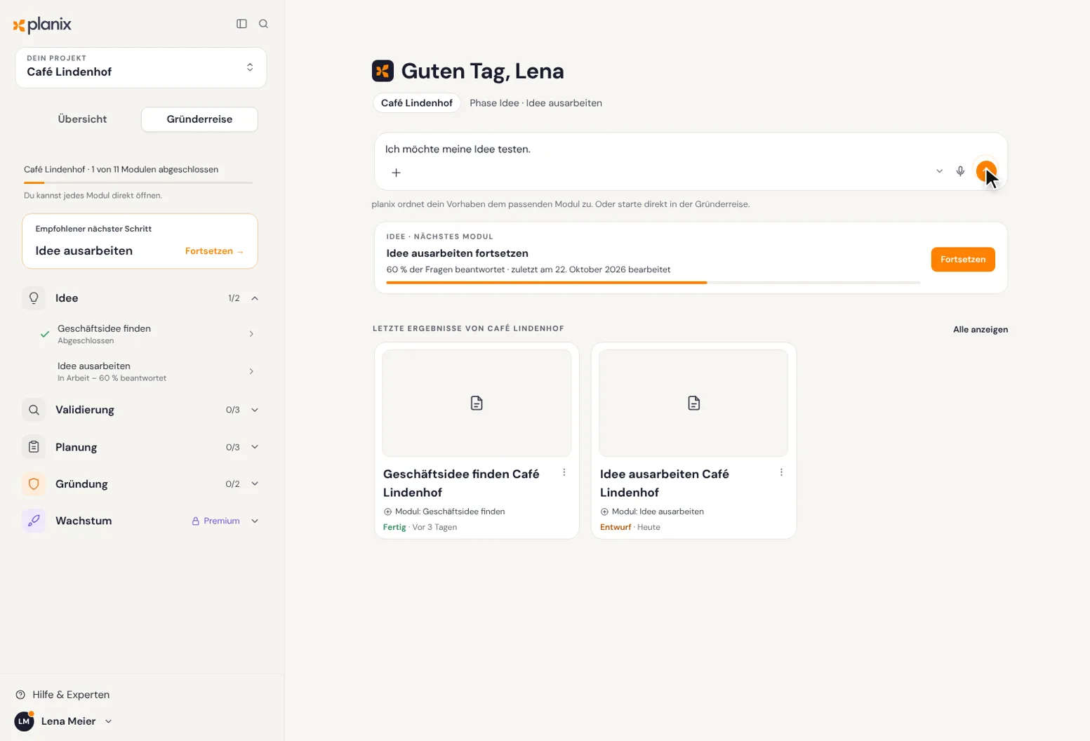Click Alle anzeigen link
The width and height of the screenshot is (1090, 741).
[980, 330]
